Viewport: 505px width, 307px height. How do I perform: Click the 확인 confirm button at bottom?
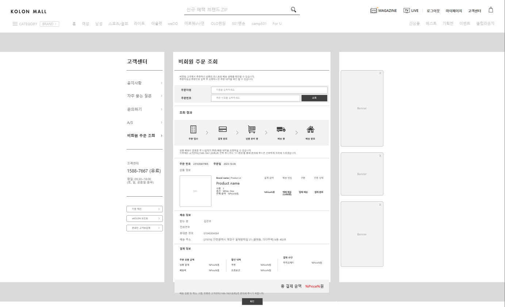click(252, 302)
